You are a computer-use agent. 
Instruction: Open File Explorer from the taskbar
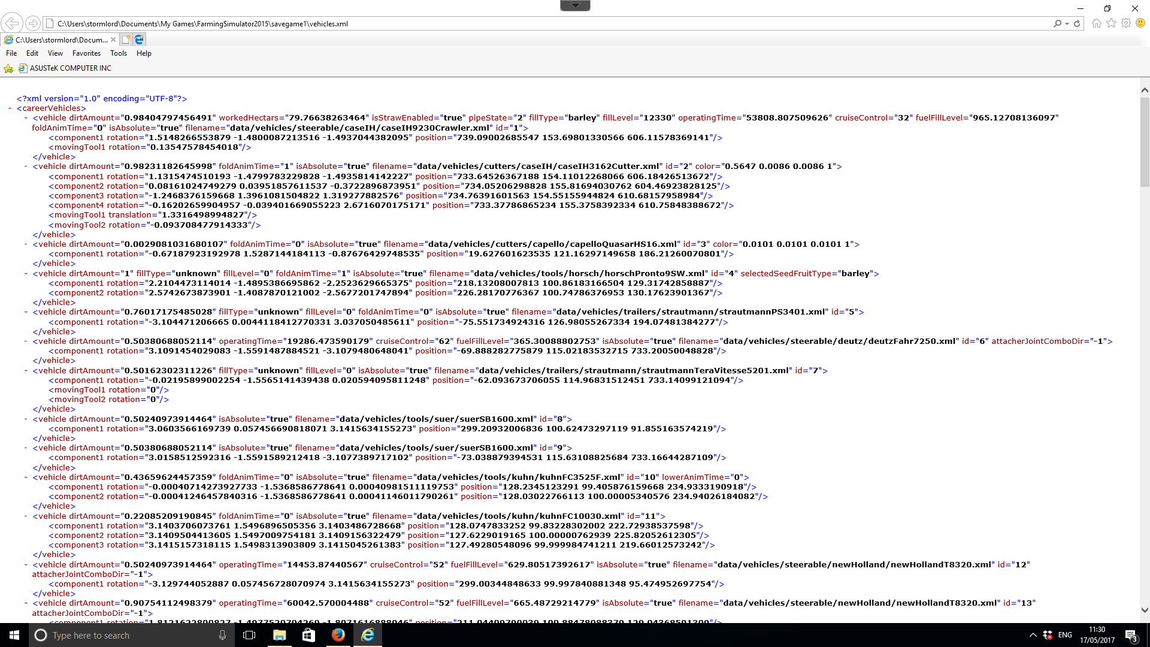279,635
